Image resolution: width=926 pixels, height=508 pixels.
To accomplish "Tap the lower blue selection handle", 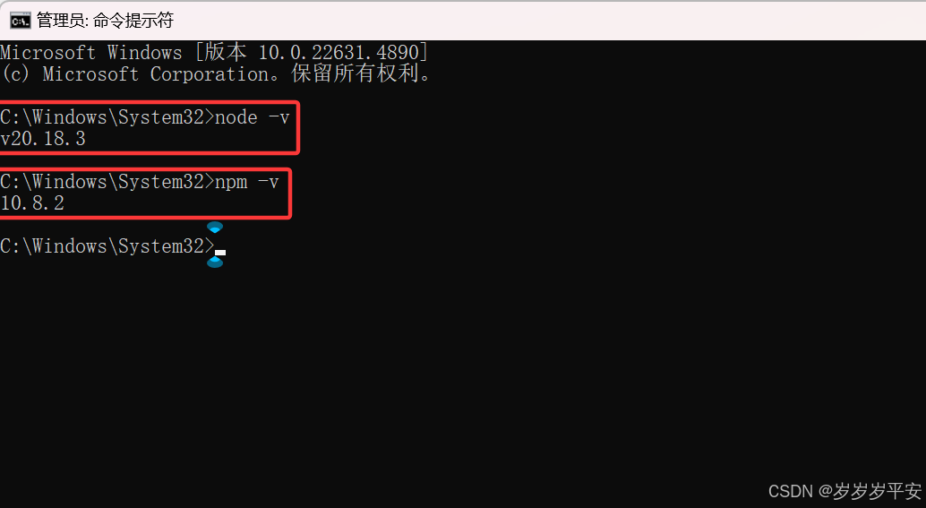I will pos(215,262).
